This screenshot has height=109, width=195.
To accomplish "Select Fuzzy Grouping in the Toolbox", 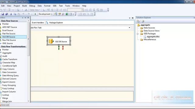I will [x=9, y=85].
